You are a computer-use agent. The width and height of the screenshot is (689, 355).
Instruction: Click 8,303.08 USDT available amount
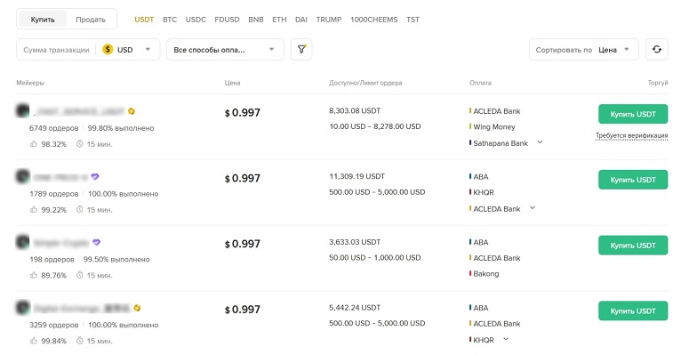[355, 110]
